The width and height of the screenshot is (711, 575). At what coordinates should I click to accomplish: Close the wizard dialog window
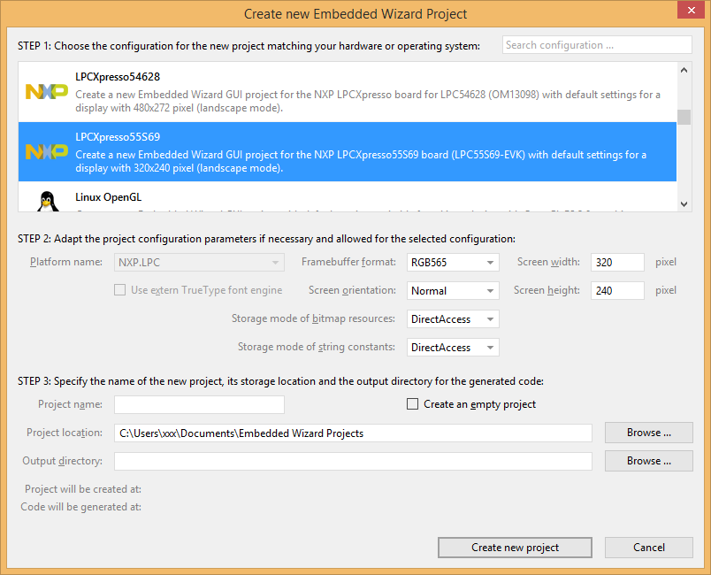tap(689, 11)
